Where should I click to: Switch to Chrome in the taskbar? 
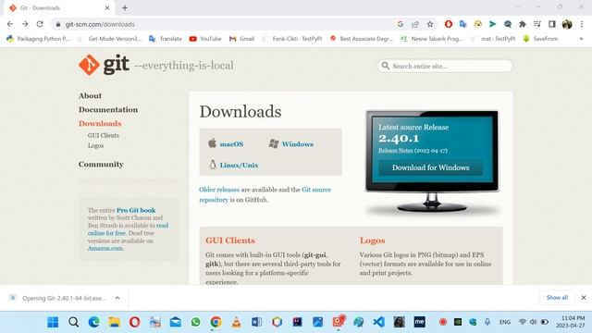point(216,322)
